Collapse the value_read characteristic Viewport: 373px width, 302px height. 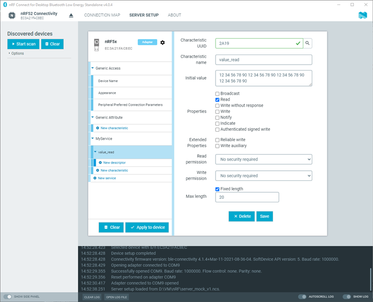click(x=95, y=152)
